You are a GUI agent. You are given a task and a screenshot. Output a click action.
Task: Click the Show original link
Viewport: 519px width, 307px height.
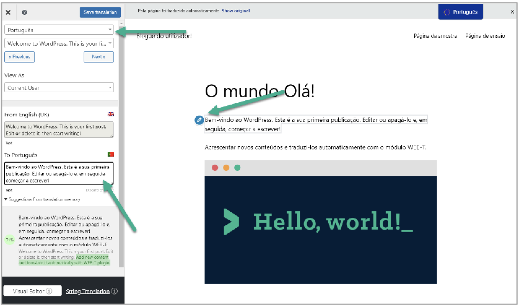[236, 11]
